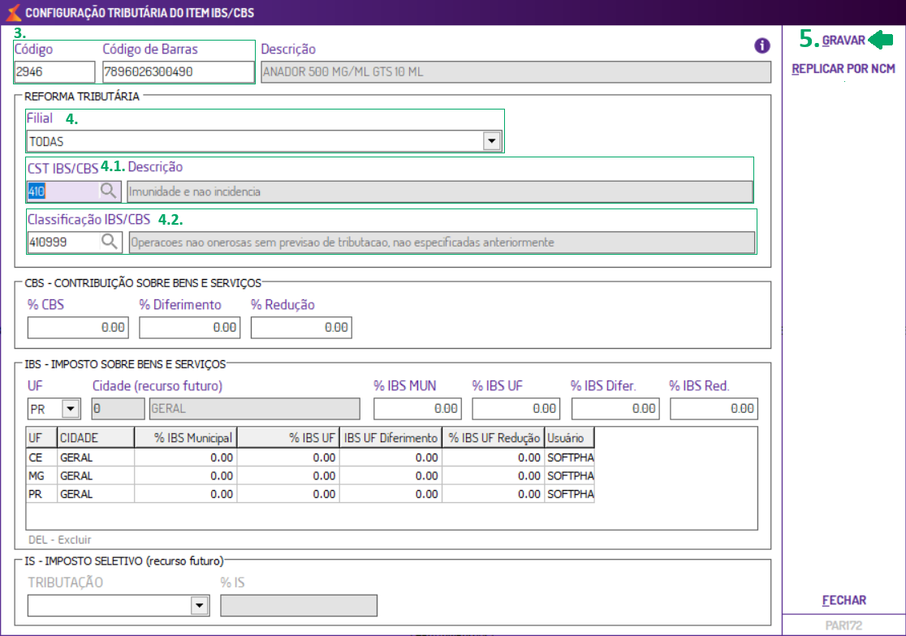Open the Tributação dropdown in Imposto Seletivo

(x=199, y=606)
